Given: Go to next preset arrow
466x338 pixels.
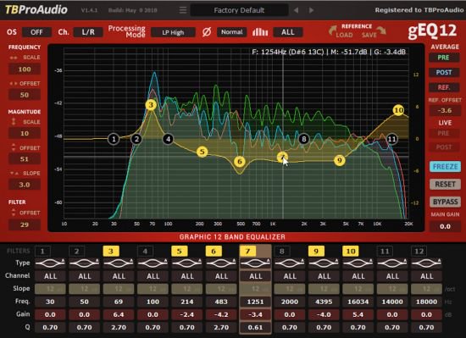Looking at the screenshot, I should coord(311,10).
